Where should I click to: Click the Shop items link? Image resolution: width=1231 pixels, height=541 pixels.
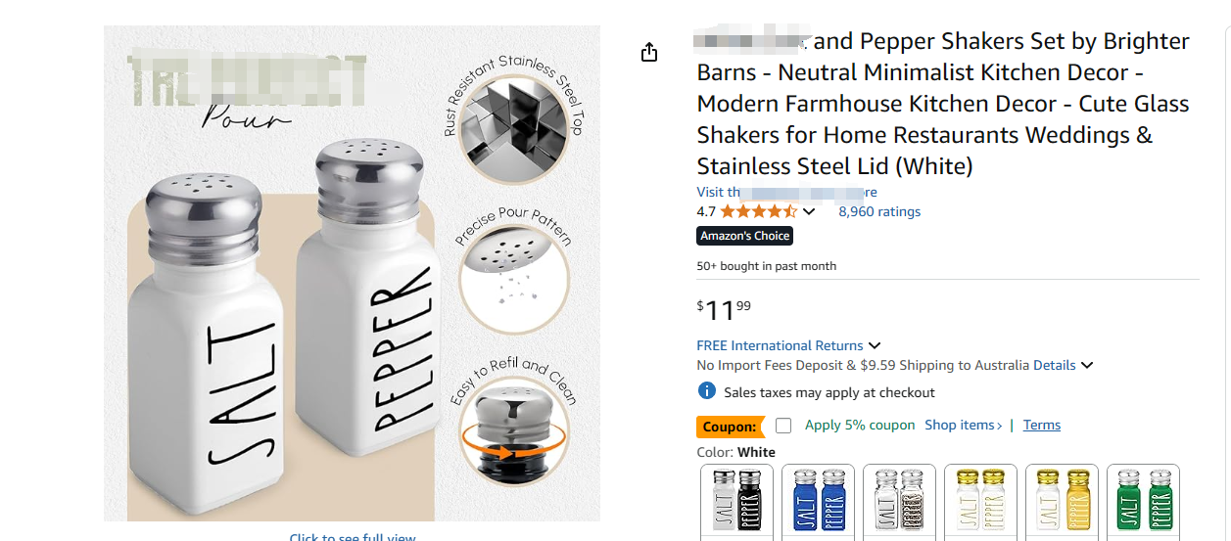point(964,425)
